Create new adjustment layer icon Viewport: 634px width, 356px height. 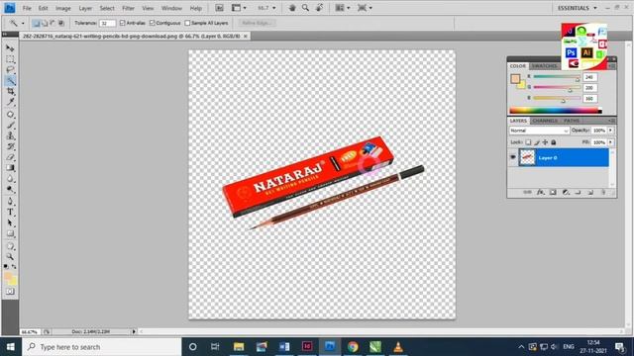566,193
